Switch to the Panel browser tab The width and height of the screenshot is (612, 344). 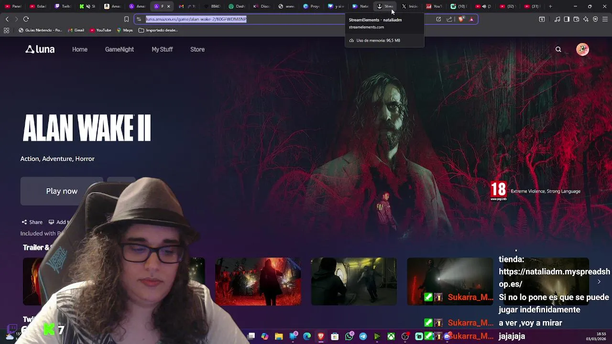13,6
